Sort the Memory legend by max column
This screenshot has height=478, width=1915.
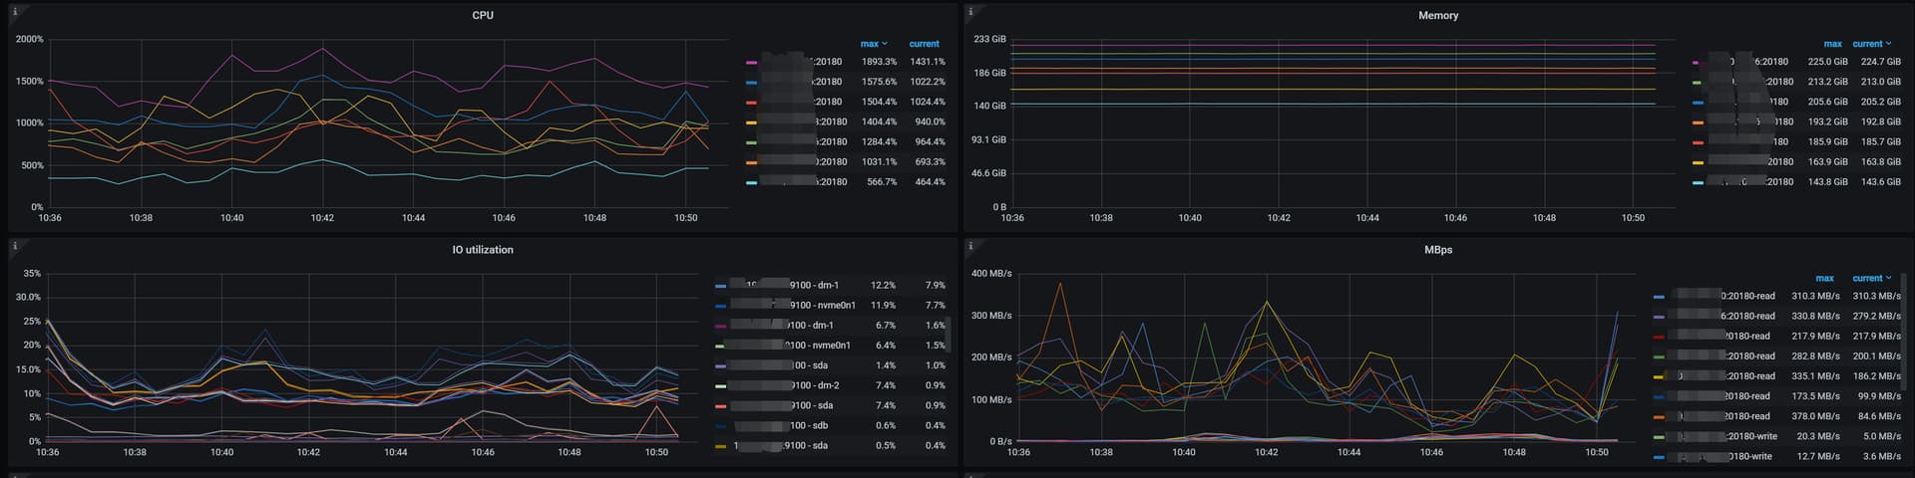[1832, 44]
